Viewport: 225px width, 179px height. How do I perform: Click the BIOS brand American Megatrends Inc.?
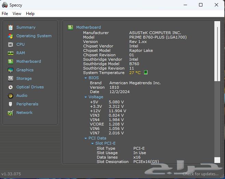135,83
